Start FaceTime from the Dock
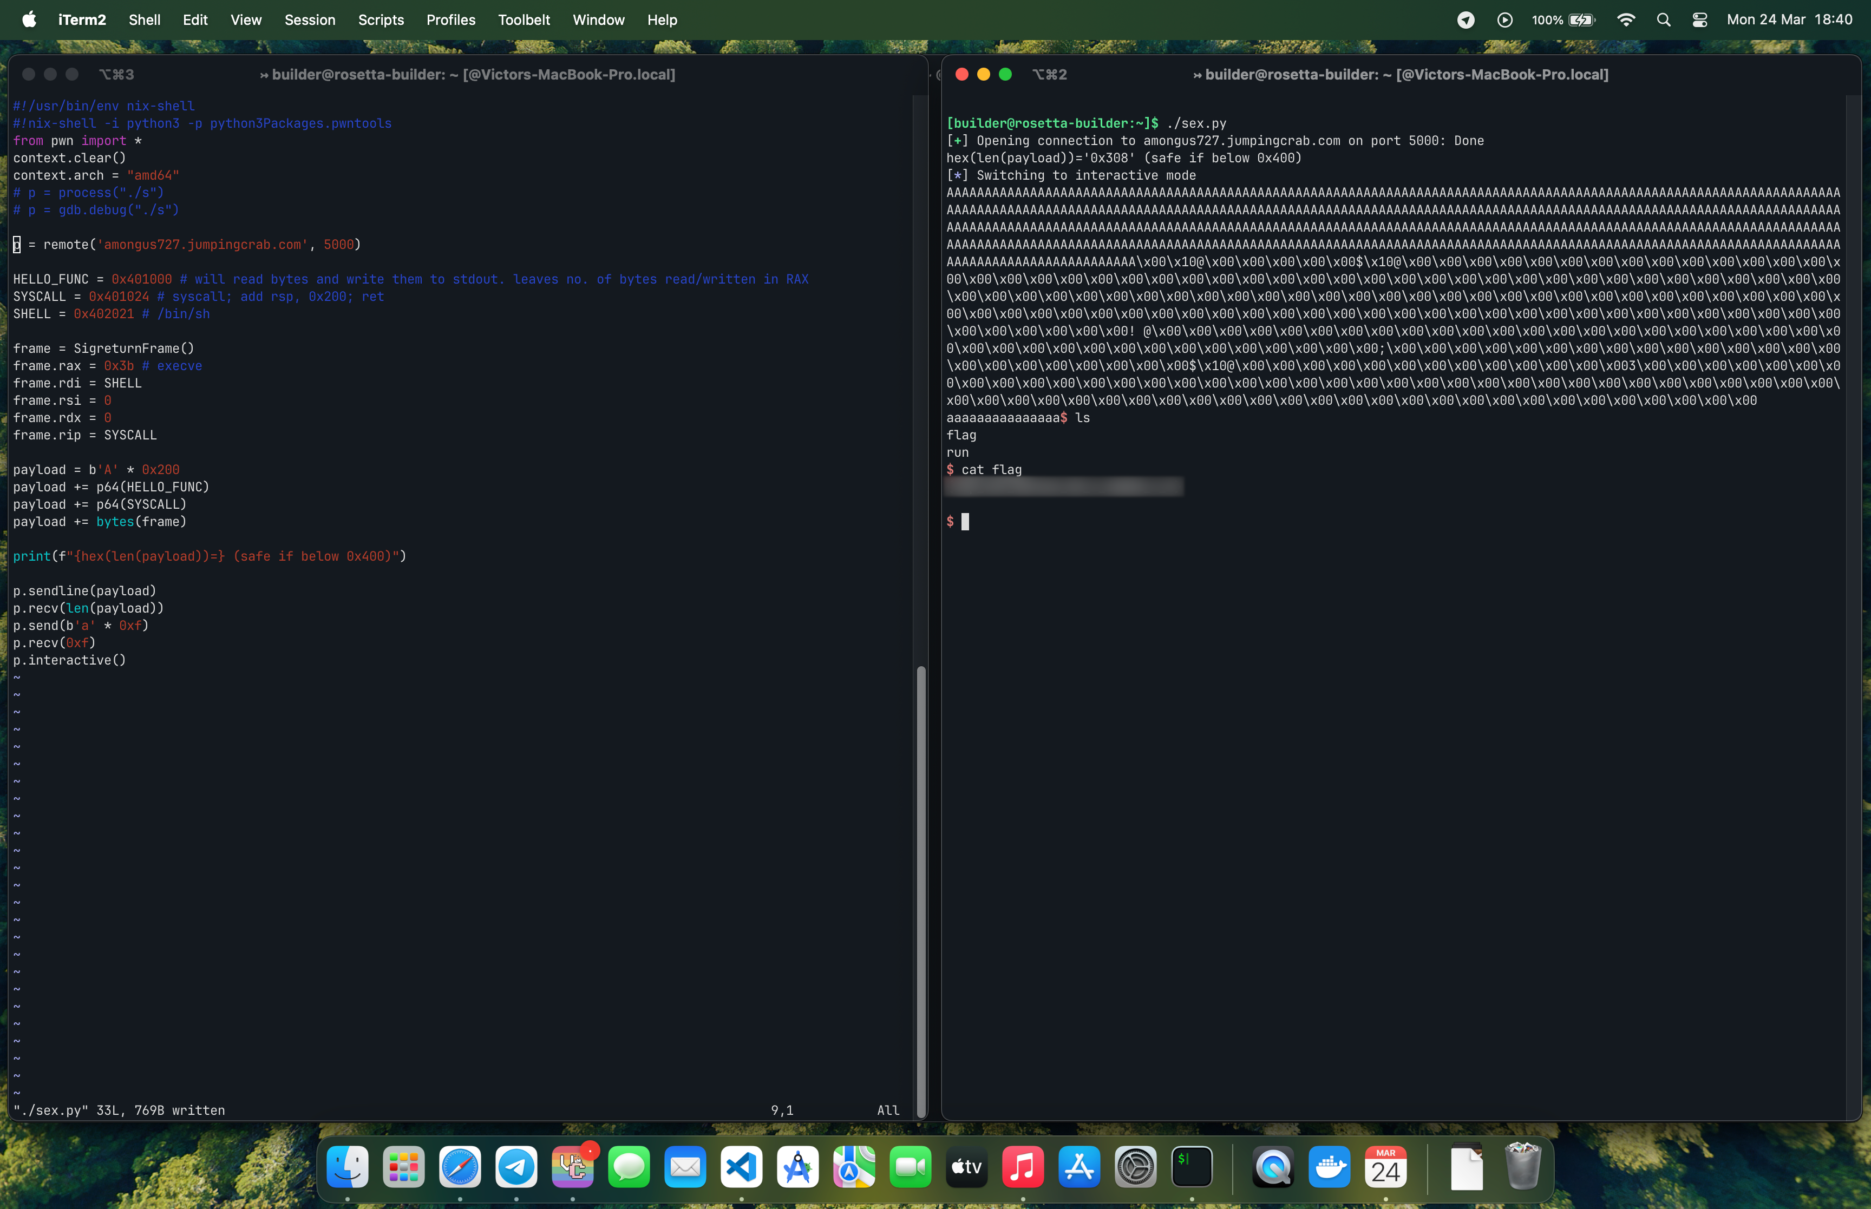The image size is (1871, 1209). [910, 1167]
